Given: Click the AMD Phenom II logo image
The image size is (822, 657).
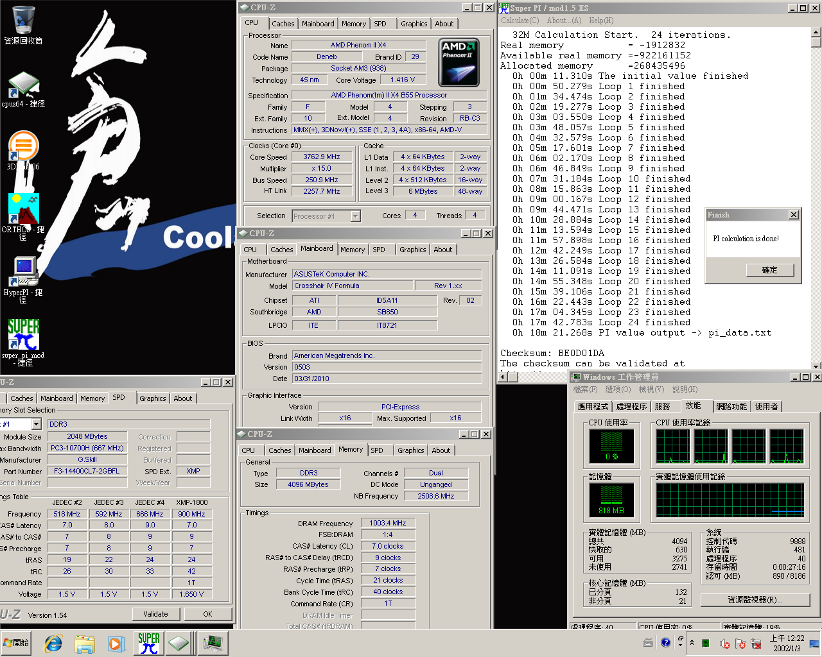Looking at the screenshot, I should (x=459, y=63).
